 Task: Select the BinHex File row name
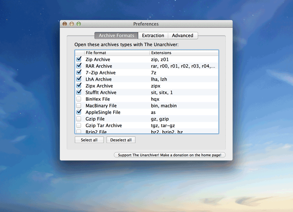(98, 99)
